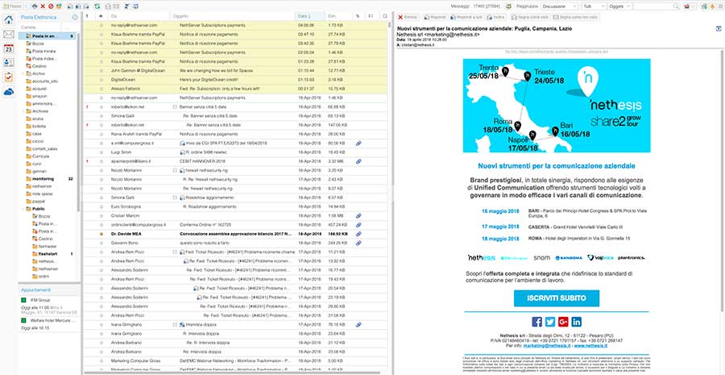Screen dimensions: 725x375
Task: Toggle read status dot on DigitalOcean row
Action: 101,80
